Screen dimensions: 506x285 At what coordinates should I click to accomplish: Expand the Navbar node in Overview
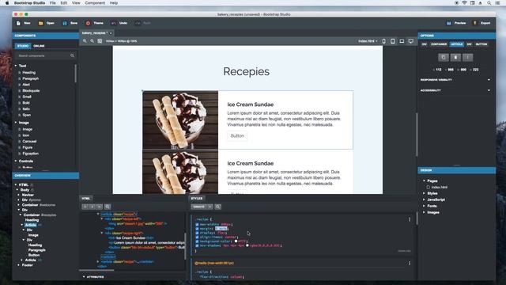pyautogui.click(x=18, y=195)
